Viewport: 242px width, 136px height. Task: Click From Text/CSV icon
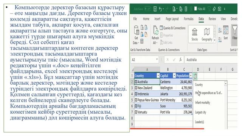pos(142,28)
